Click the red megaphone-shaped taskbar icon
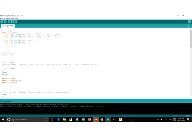 pos(114,119)
